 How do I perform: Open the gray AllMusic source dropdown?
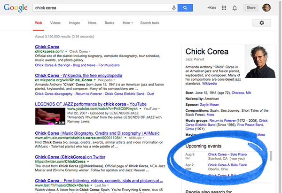136,138
